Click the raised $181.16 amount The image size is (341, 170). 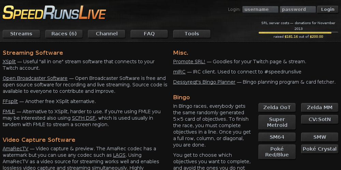coord(291,37)
